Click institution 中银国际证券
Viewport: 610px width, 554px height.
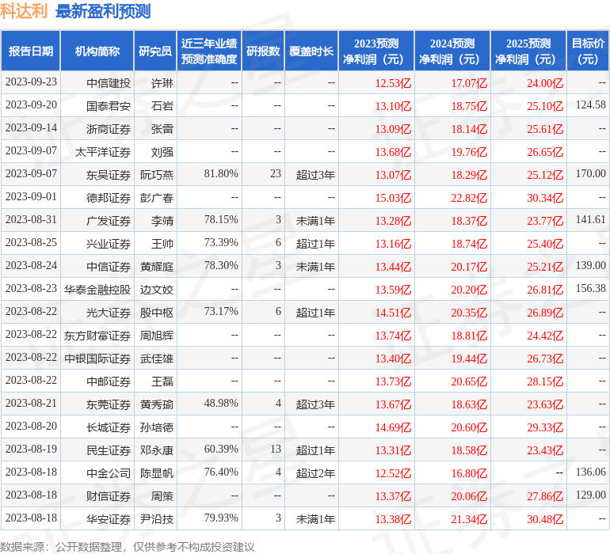click(x=97, y=359)
